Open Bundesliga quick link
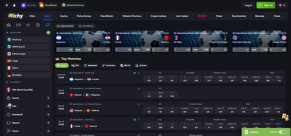 [28, 75]
